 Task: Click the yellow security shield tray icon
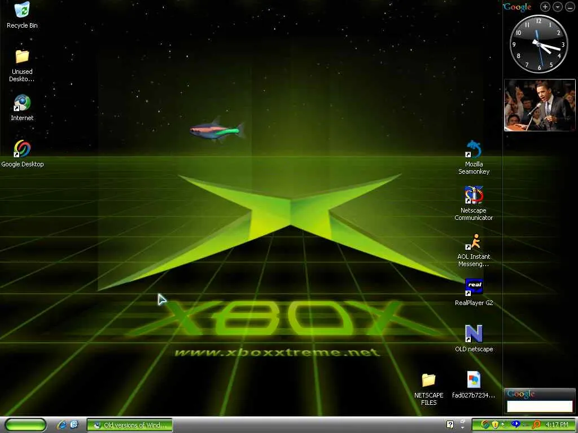tap(495, 425)
